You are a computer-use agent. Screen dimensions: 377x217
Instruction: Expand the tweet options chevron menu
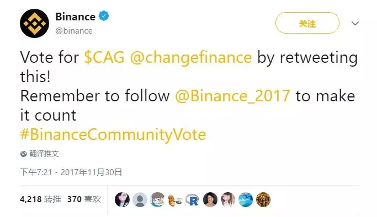(355, 23)
